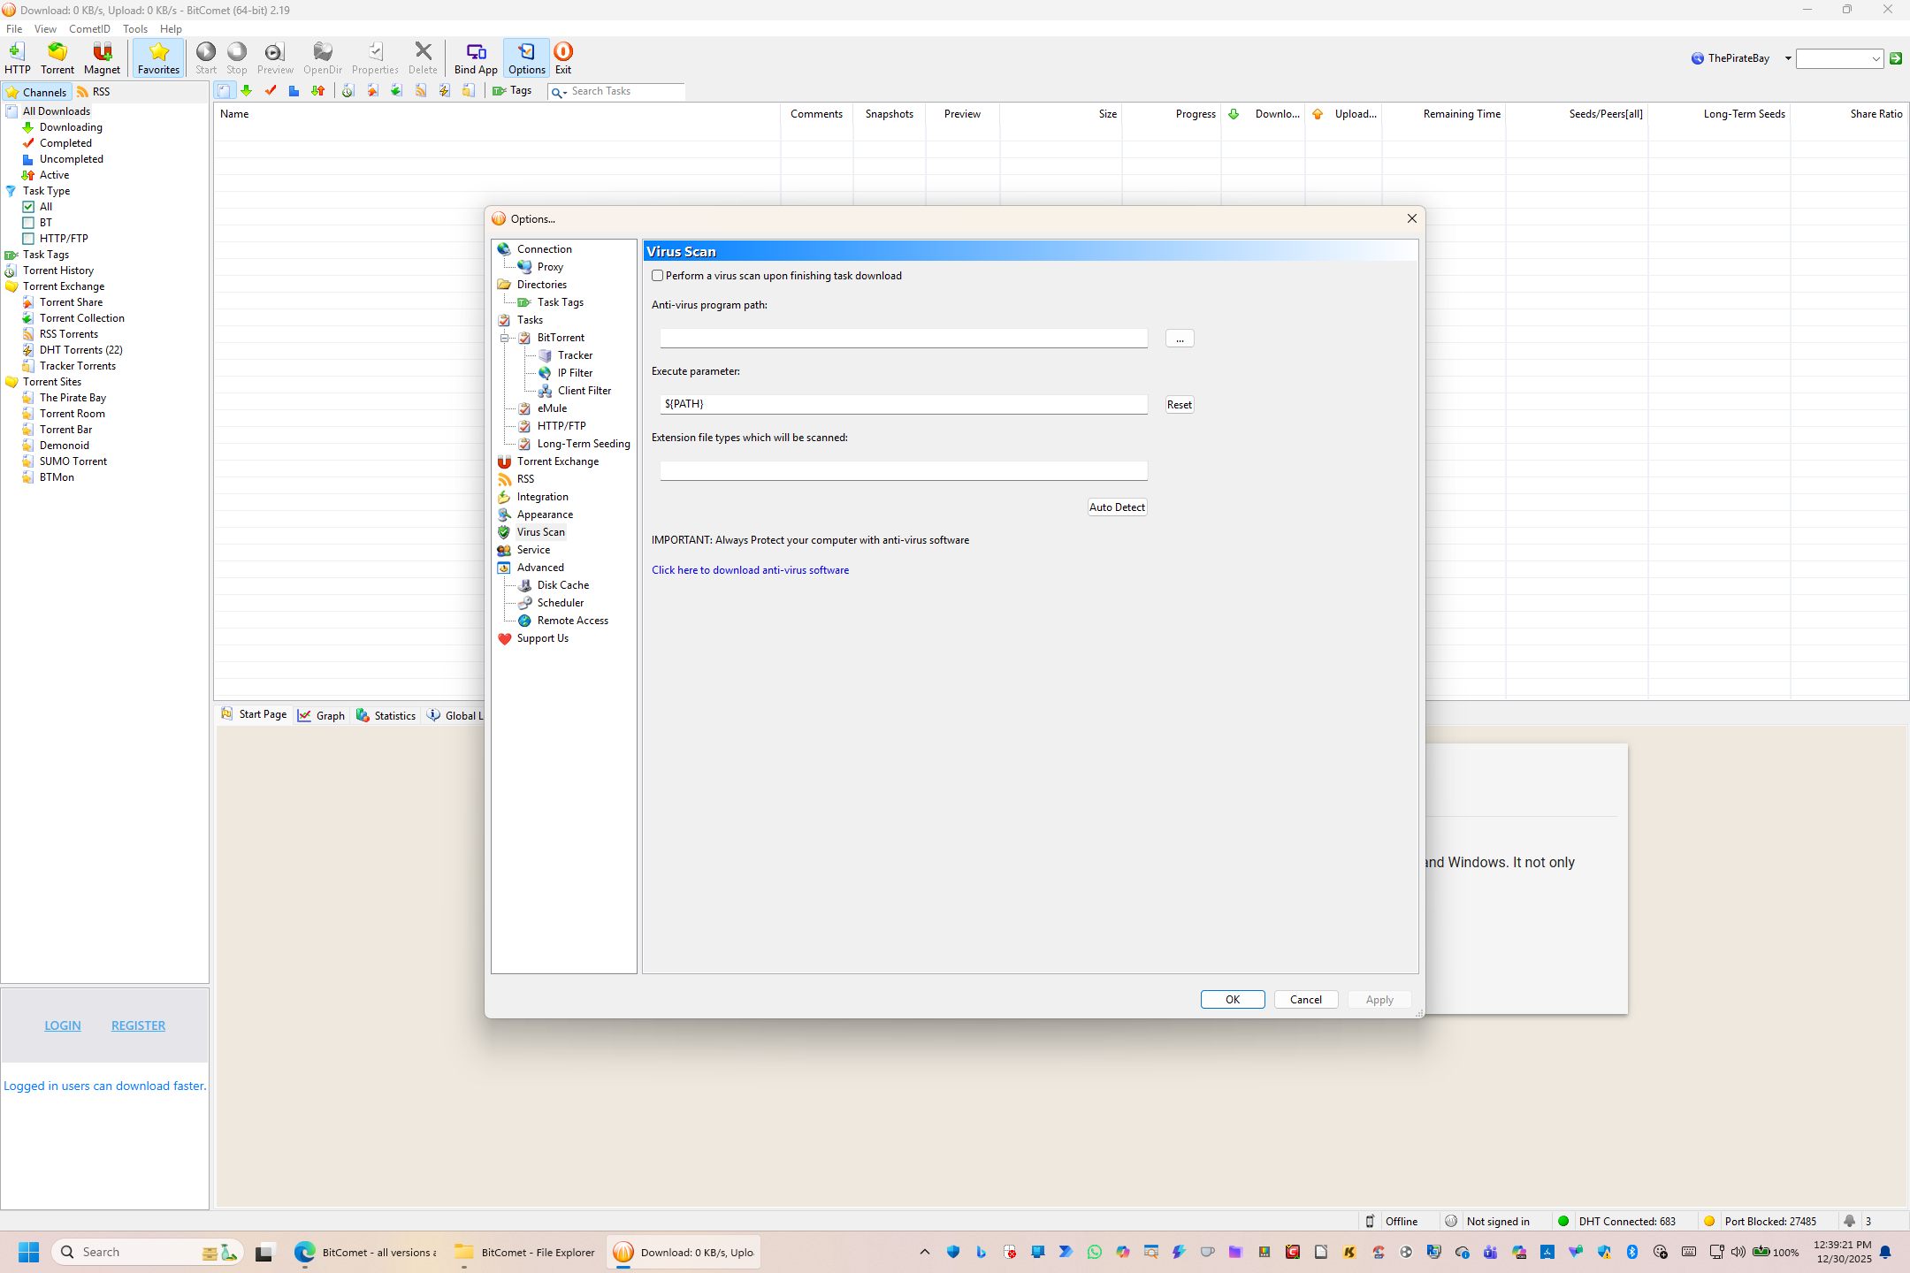Screen dimensions: 1910x1273
Task: Select Disk Cache in options tree
Action: pyautogui.click(x=562, y=585)
